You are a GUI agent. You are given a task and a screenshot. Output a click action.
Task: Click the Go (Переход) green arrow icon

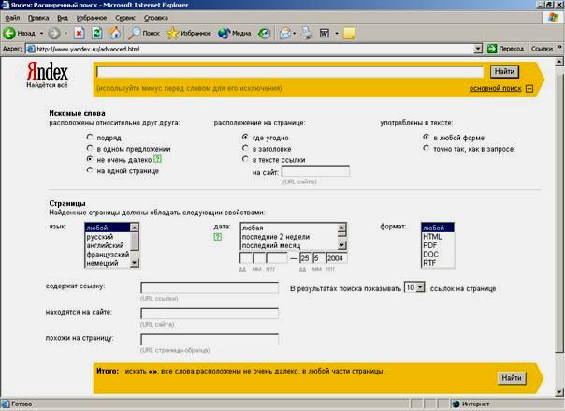coord(492,49)
